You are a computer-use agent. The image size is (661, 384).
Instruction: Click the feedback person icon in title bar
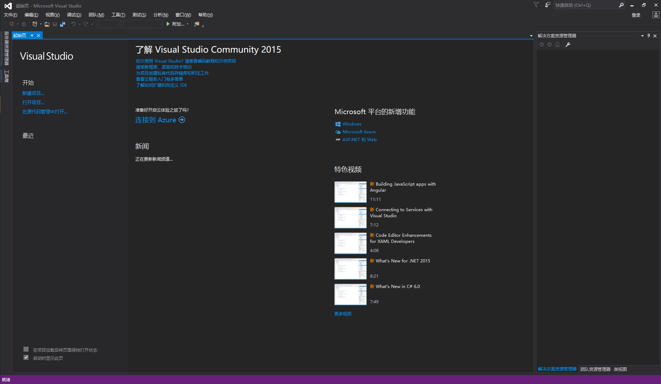[x=548, y=5]
